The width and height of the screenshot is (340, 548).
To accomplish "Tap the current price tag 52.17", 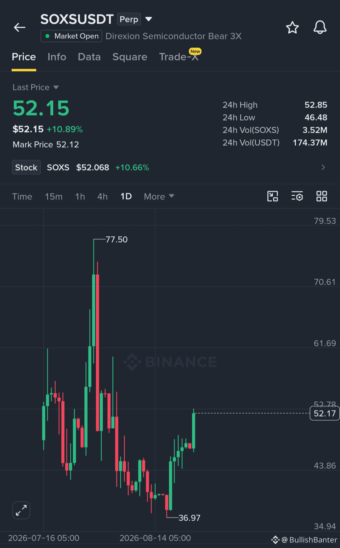I will point(325,413).
